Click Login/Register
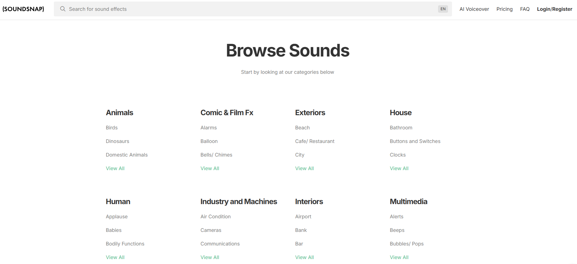Screen dimensions: 577x264 click(x=554, y=9)
